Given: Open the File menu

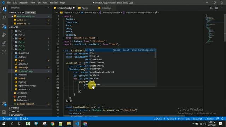Looking at the screenshot, I should (x=8, y=2).
